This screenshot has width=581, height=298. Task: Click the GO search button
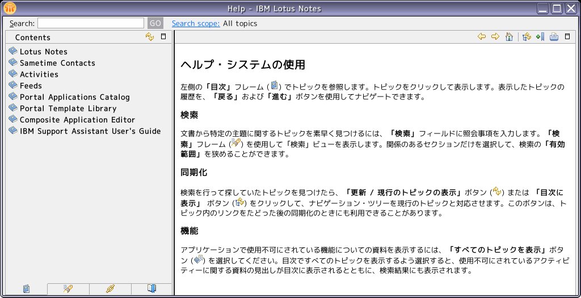coord(155,23)
